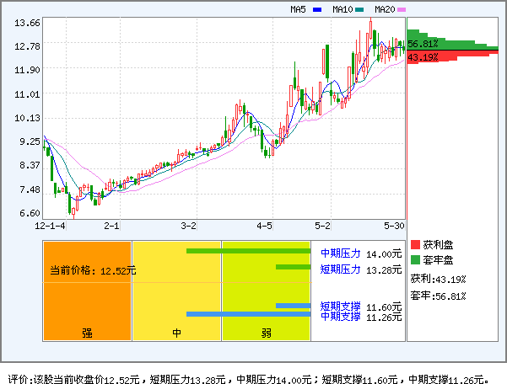This screenshot has width=507, height=384.
Task: Click the 短期支撑 label
Action: pyautogui.click(x=341, y=306)
